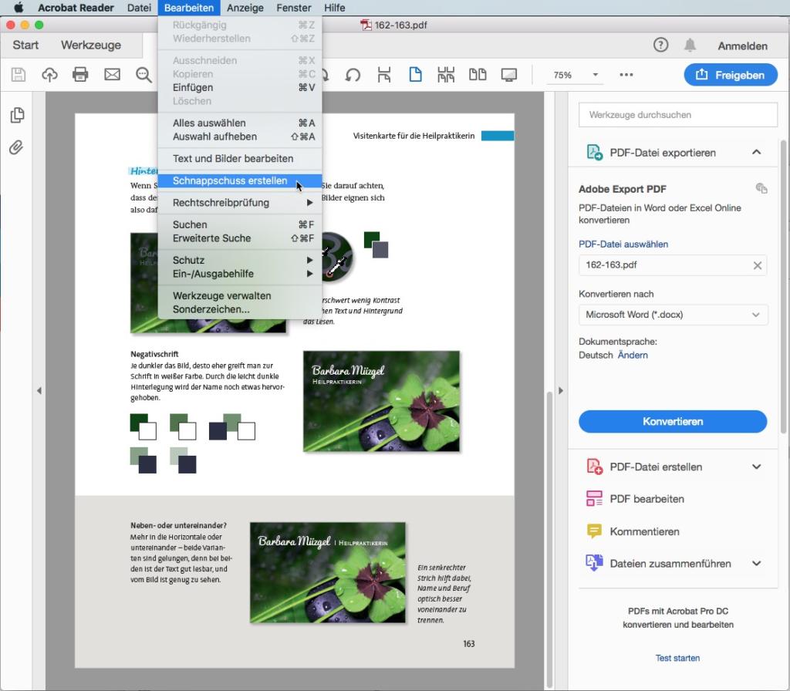Viewport: 790px width, 691px height.
Task: Open the 75% zoom level dropdown
Action: pos(574,75)
